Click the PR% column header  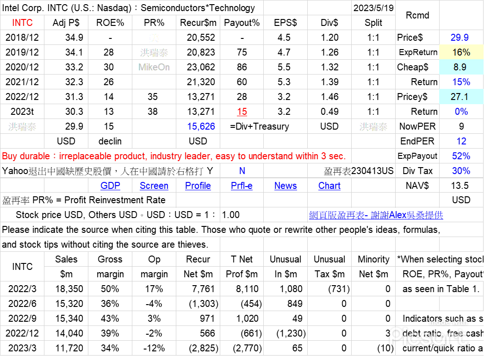coord(154,23)
